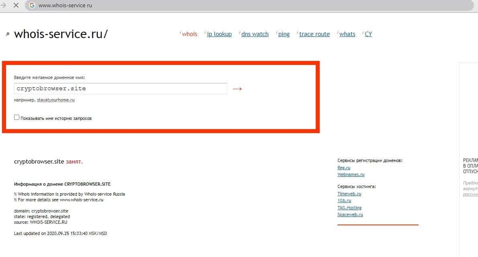
Task: Open the trace route menu item
Action: (314, 34)
